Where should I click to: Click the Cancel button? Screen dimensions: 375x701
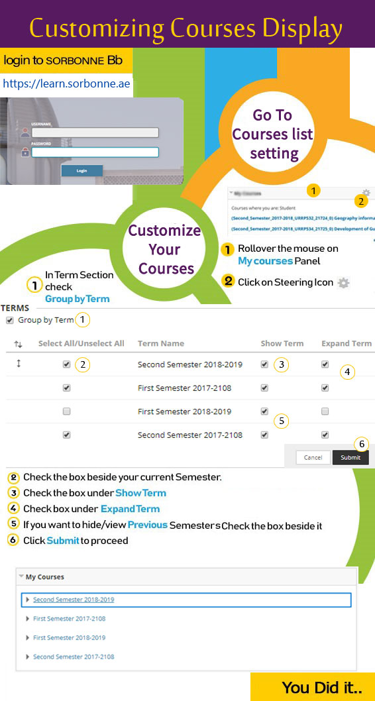click(313, 457)
